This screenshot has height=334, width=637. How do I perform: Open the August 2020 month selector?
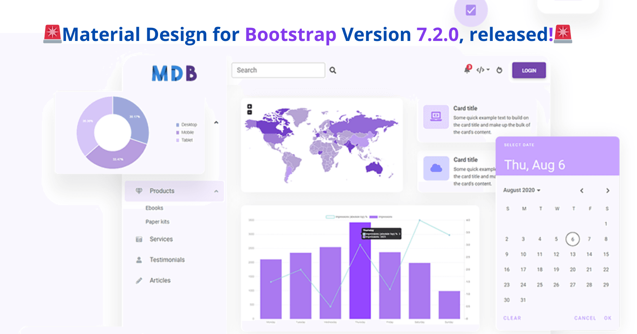click(x=522, y=190)
